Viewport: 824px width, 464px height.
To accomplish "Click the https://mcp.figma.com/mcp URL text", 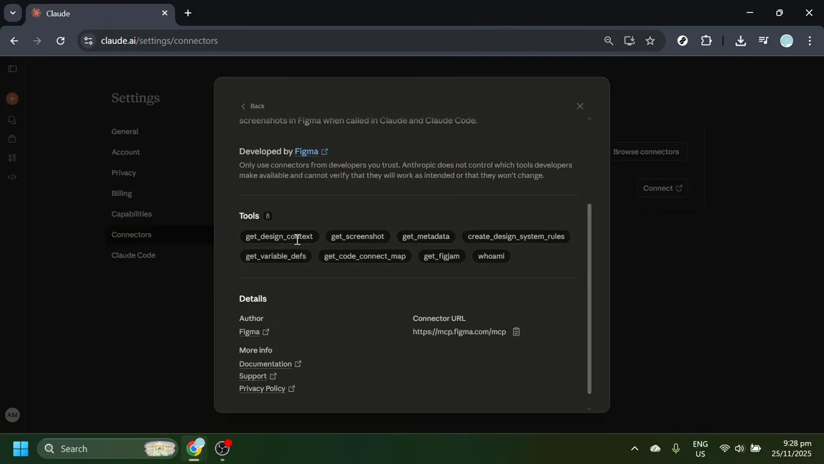I will [460, 332].
